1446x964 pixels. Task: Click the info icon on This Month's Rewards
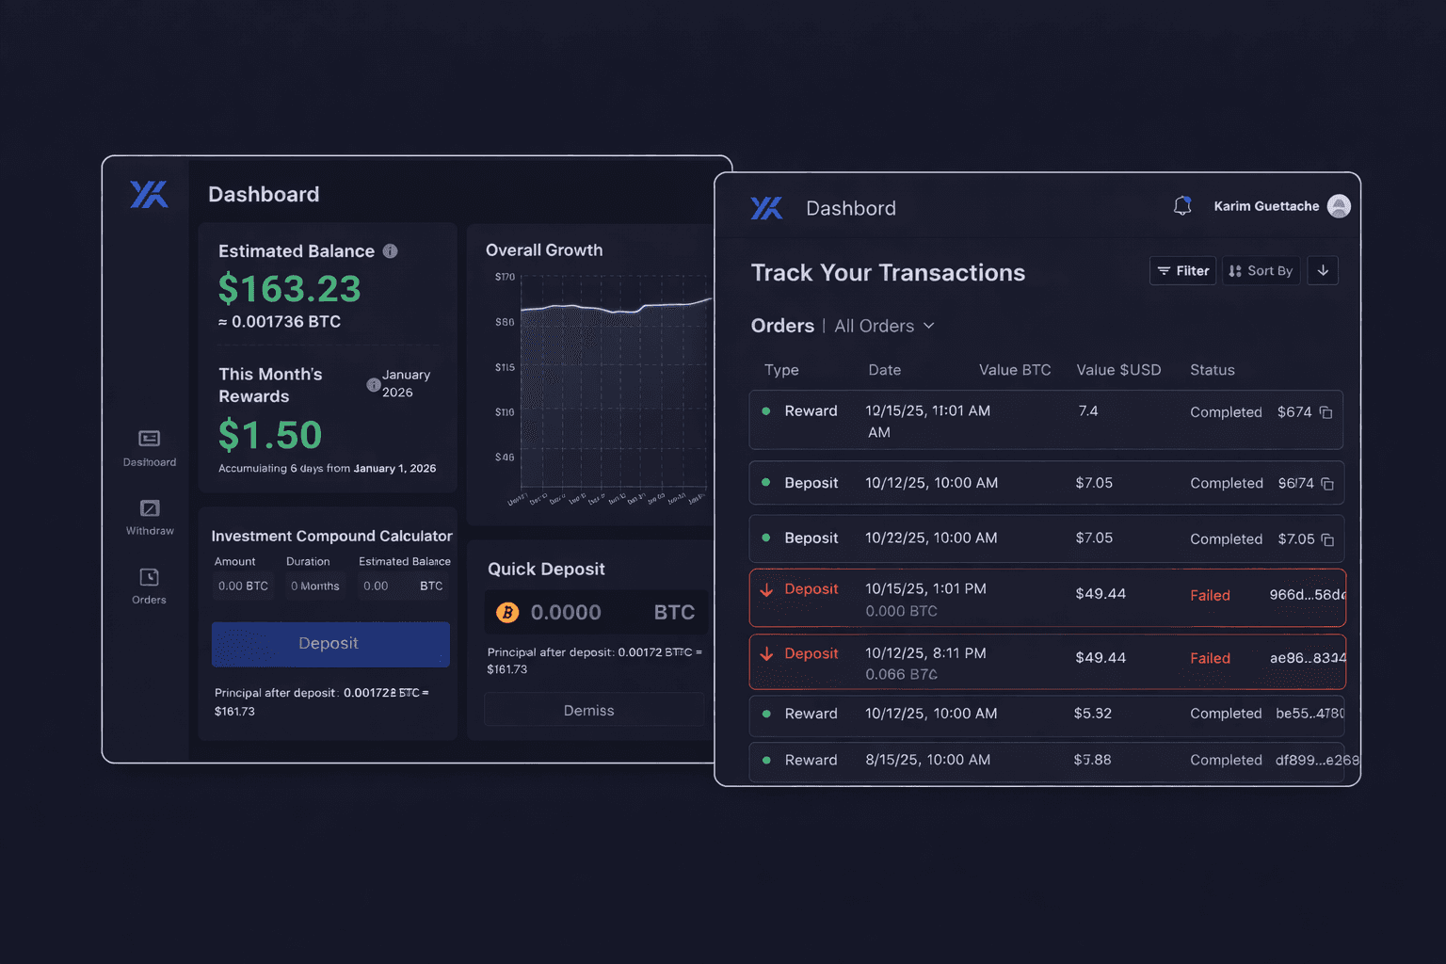372,383
